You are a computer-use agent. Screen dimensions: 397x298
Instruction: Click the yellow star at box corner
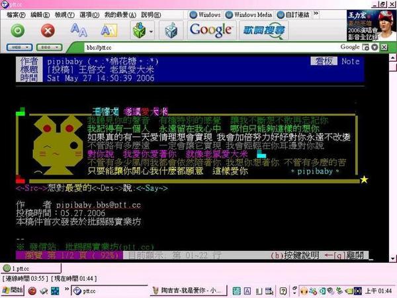(364, 179)
